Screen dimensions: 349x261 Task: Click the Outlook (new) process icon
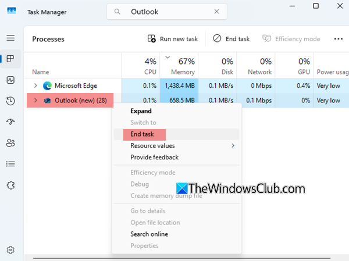(x=47, y=101)
